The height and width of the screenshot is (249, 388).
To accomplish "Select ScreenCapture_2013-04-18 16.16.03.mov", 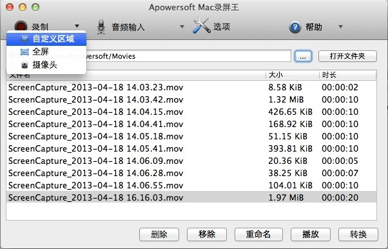I will pos(96,197).
